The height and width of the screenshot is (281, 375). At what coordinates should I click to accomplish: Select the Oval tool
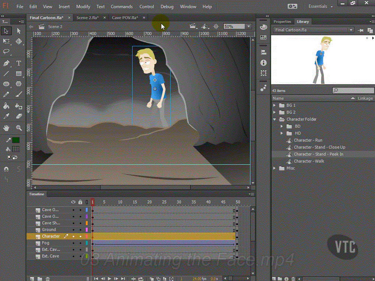[6, 84]
